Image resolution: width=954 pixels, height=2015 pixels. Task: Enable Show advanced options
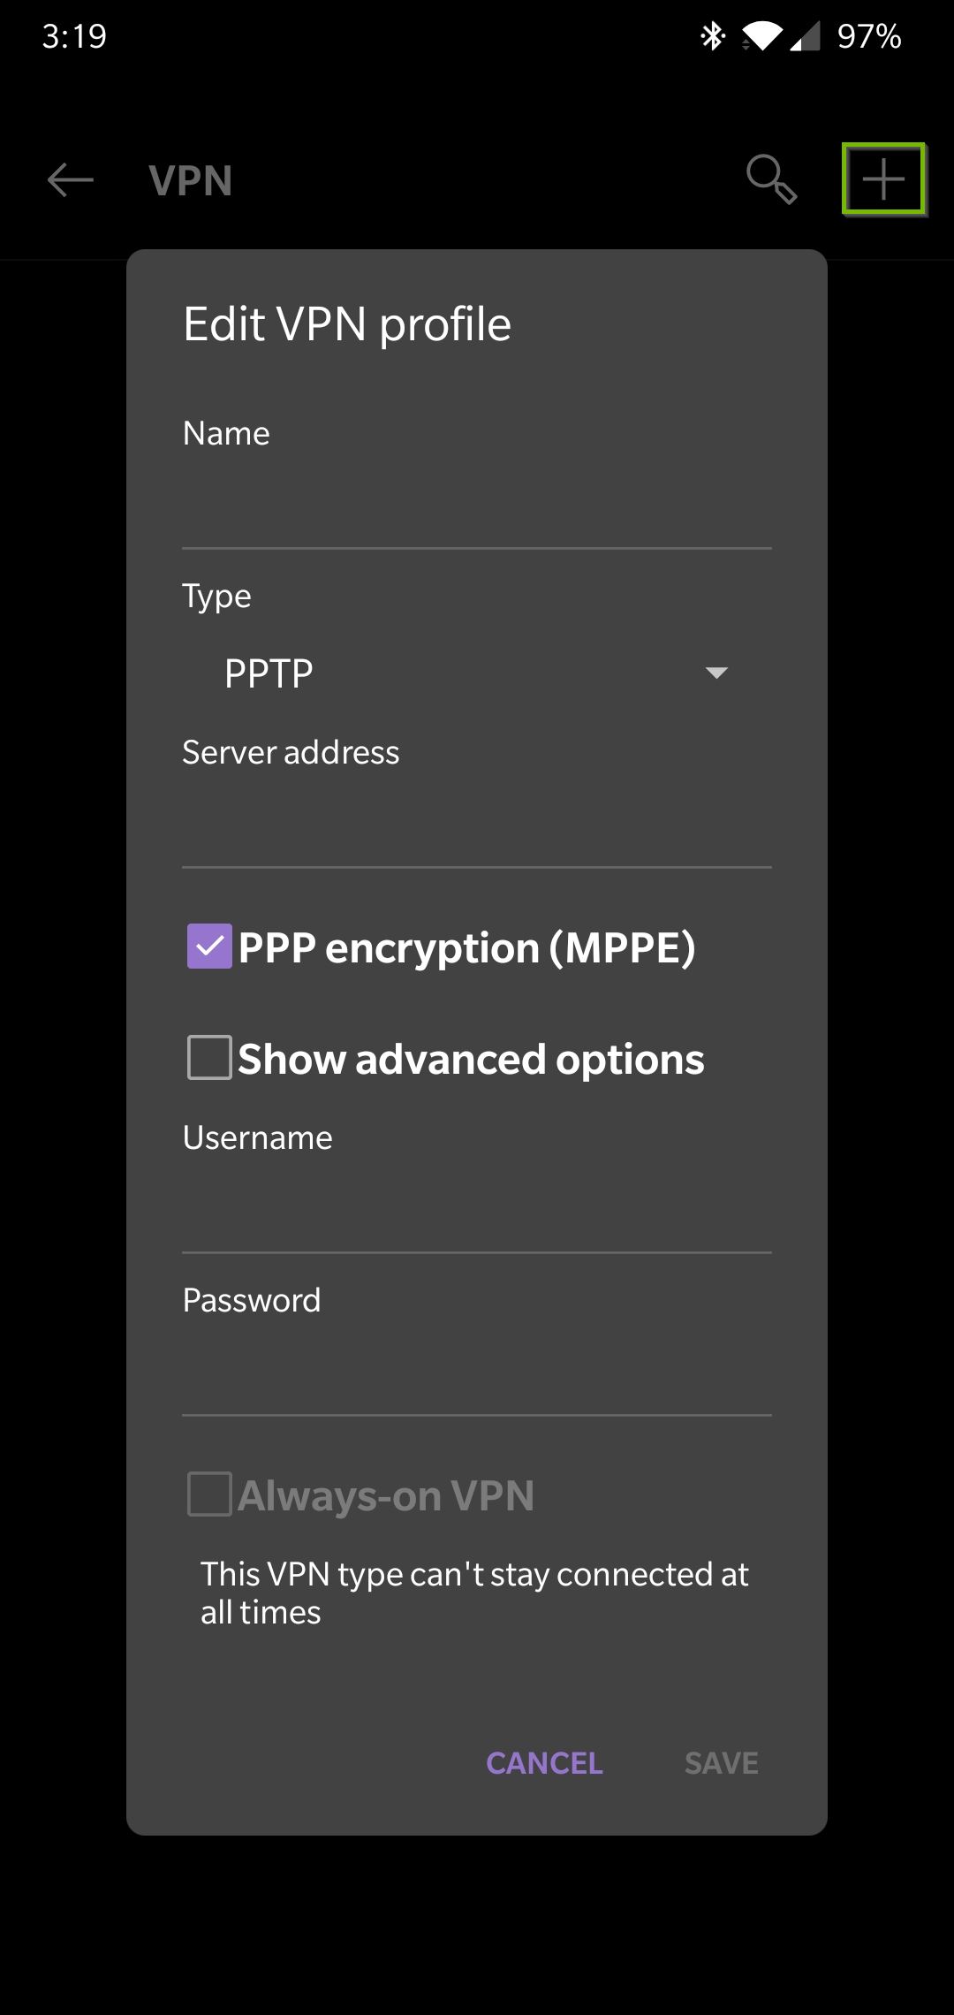pos(209,1058)
